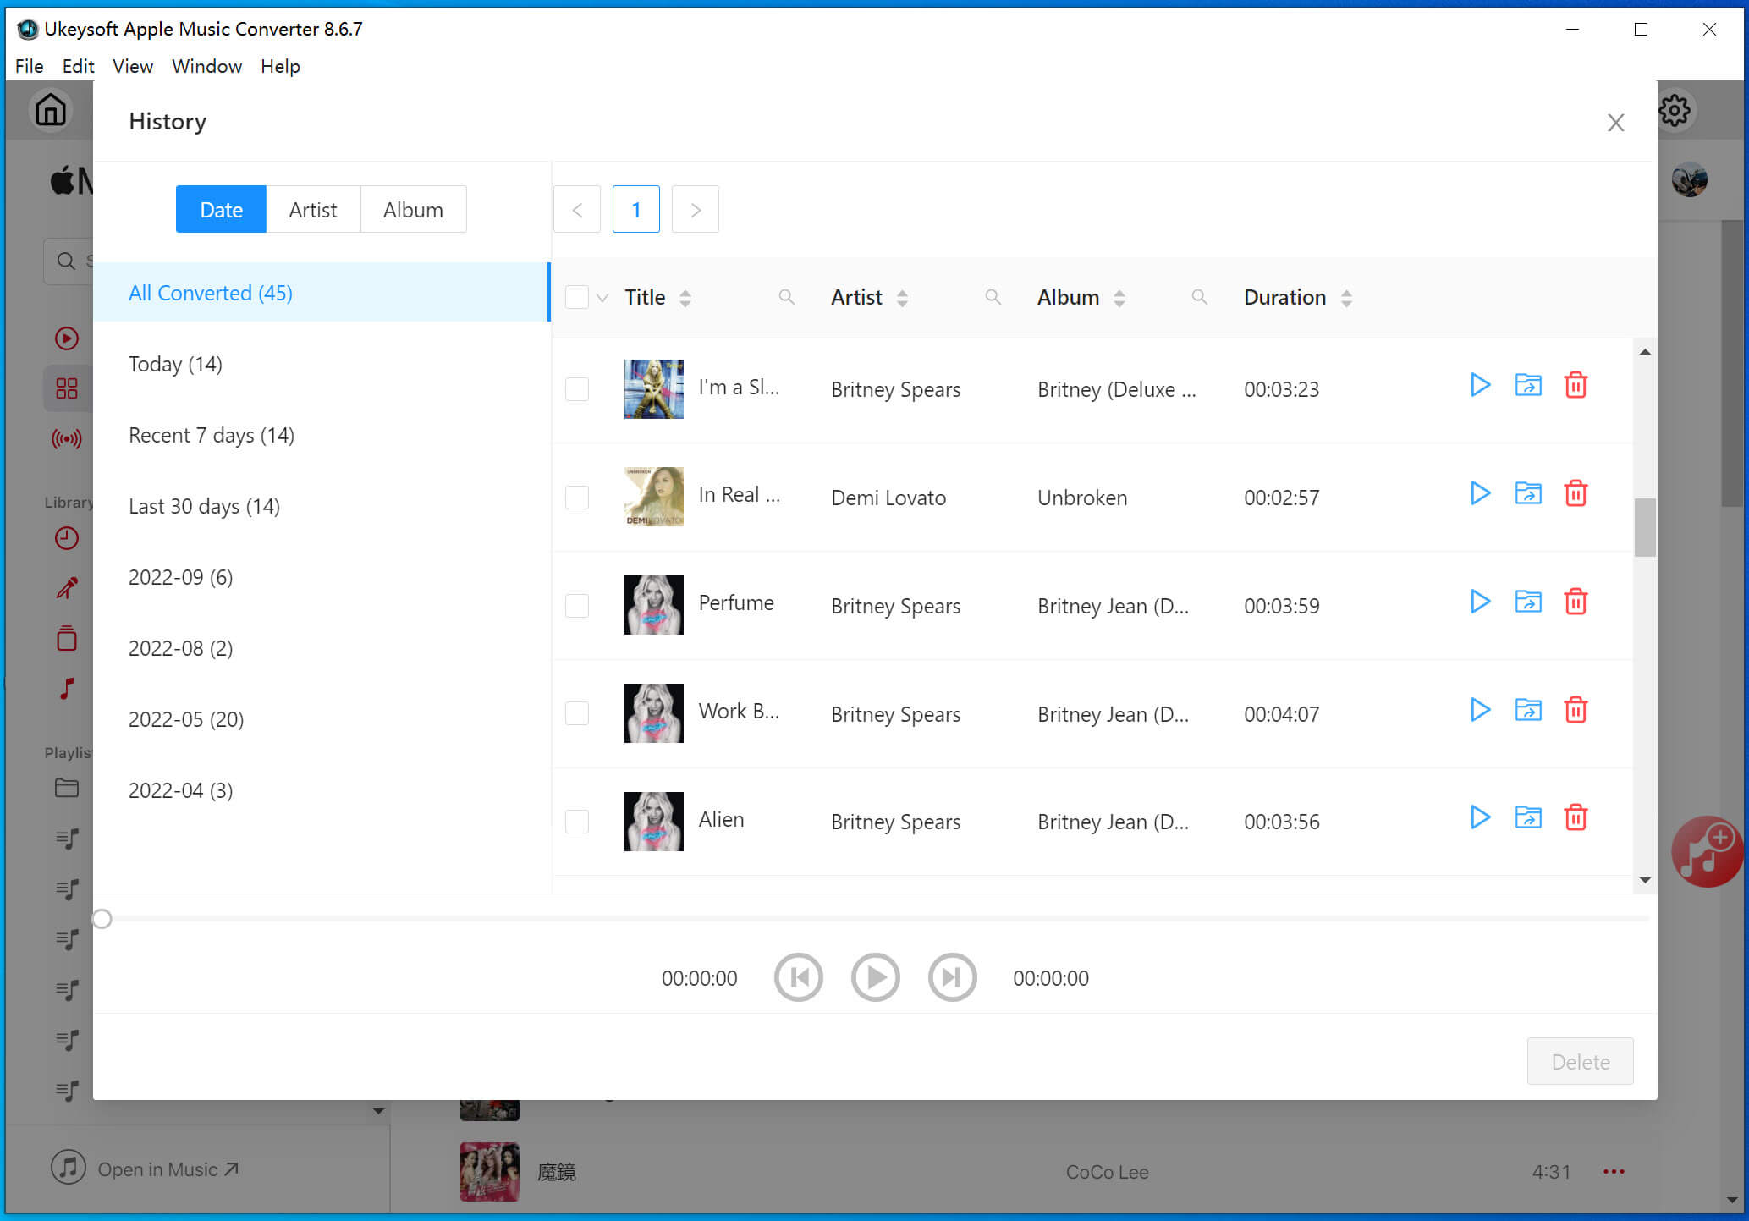Screen dimensions: 1749x1221
Task: Click the play icon for Alien
Action: 1481,818
